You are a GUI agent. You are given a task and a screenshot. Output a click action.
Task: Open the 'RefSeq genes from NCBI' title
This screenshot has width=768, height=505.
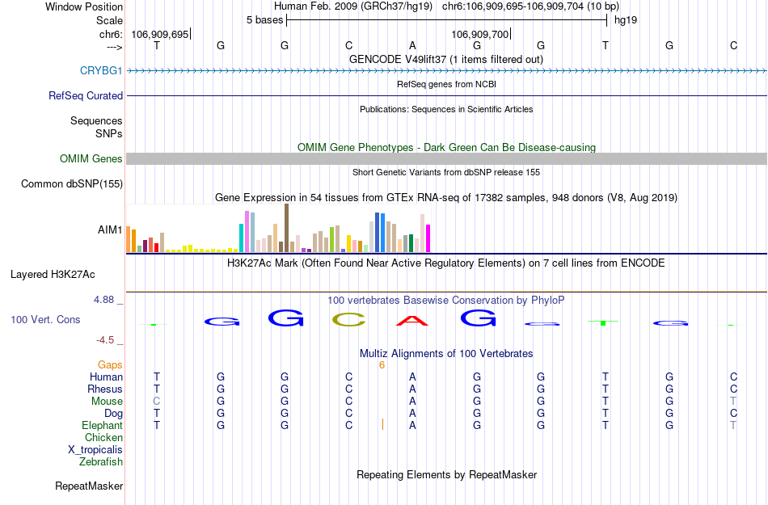tap(446, 84)
